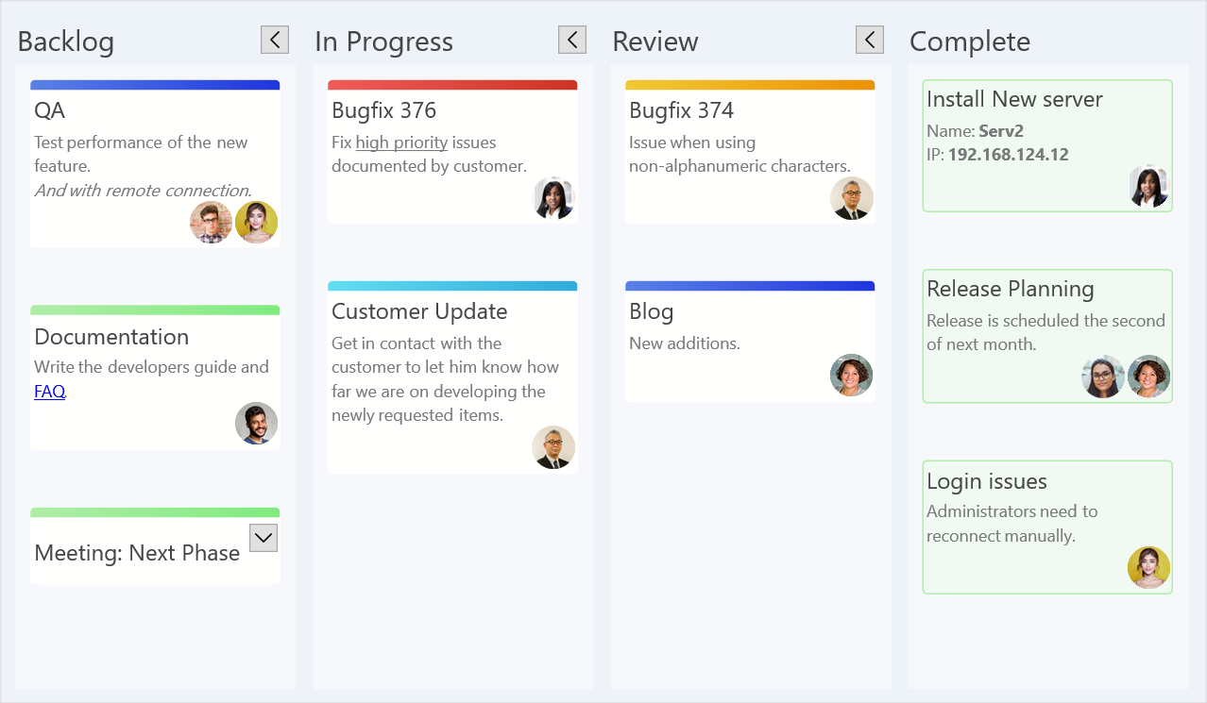Viewport: 1207px width, 703px height.
Task: Click the Backlog column title
Action: pos(65,41)
